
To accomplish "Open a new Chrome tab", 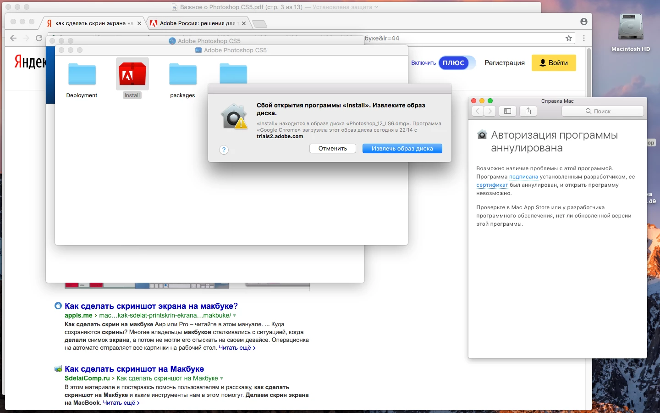I will pos(259,24).
